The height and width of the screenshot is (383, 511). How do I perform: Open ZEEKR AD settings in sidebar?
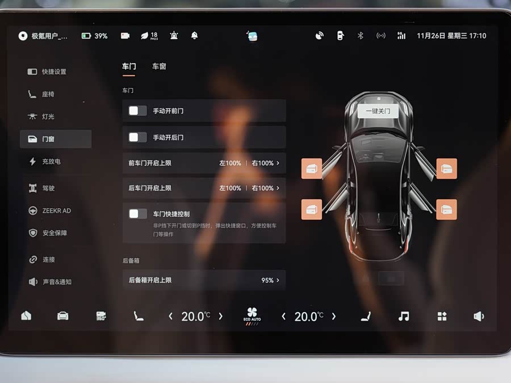click(x=56, y=211)
